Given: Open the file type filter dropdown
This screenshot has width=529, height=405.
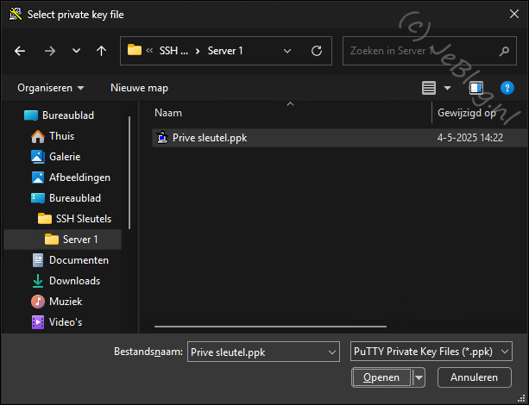Looking at the screenshot, I should [431, 352].
